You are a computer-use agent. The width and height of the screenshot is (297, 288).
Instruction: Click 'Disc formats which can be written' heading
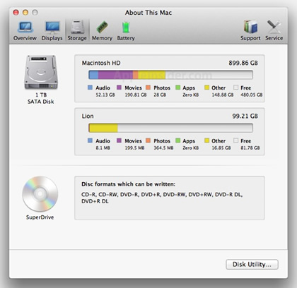[x=128, y=184]
